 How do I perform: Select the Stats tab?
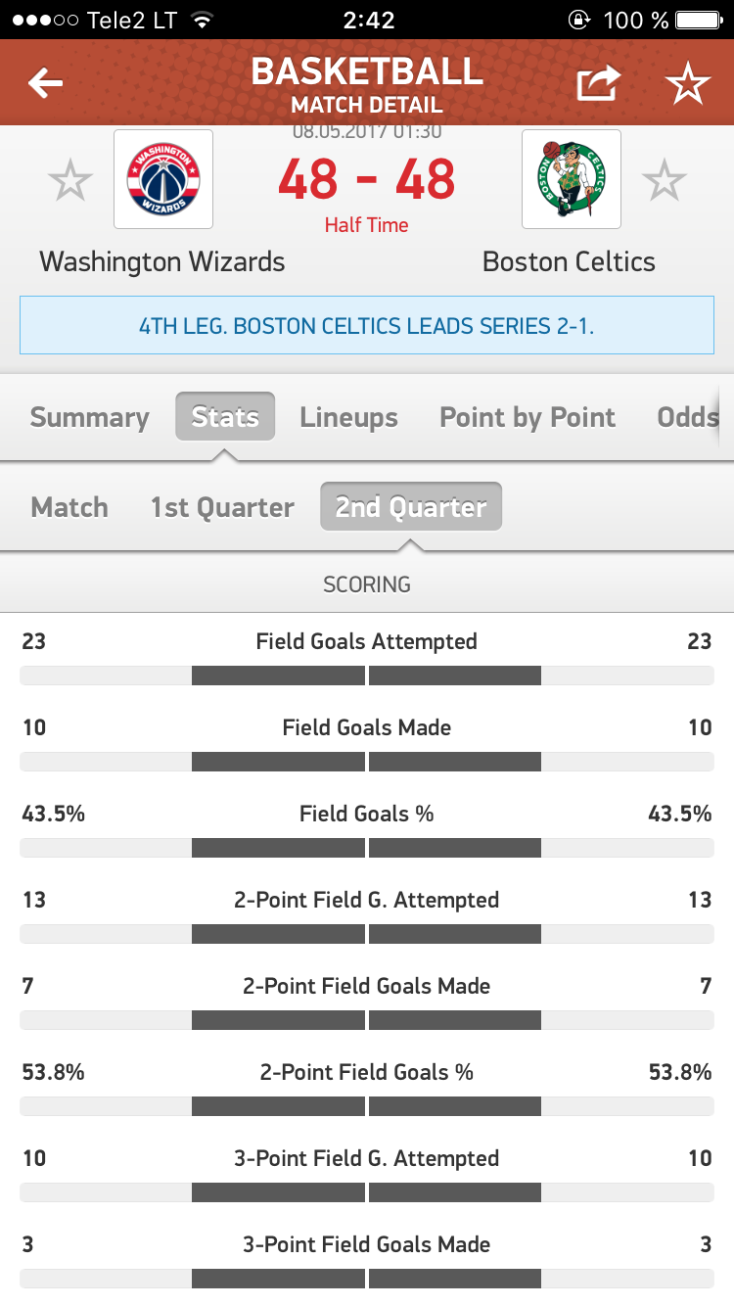[225, 417]
